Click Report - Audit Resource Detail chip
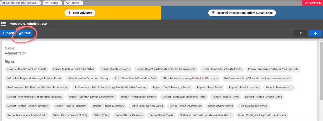This screenshot has height=121, width=323. point(172,88)
